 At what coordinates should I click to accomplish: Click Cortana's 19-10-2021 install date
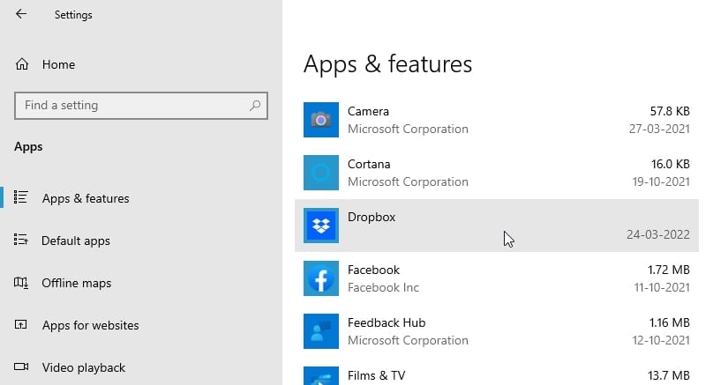661,181
